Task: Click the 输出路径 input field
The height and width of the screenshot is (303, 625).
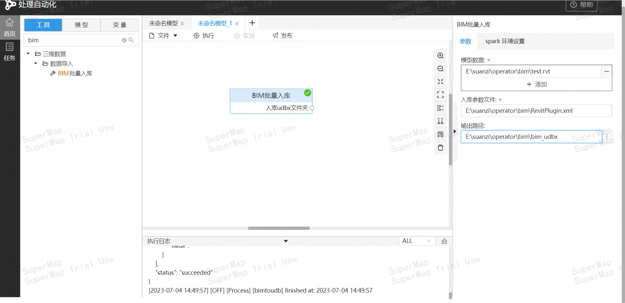Action: 531,137
